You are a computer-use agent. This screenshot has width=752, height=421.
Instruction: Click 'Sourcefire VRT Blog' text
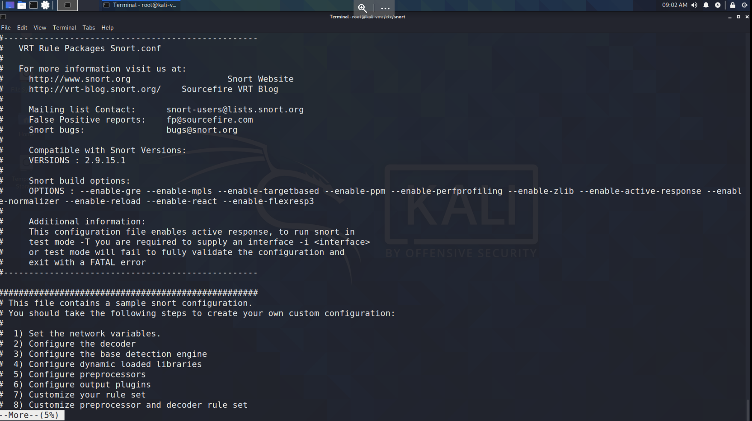pyautogui.click(x=230, y=89)
